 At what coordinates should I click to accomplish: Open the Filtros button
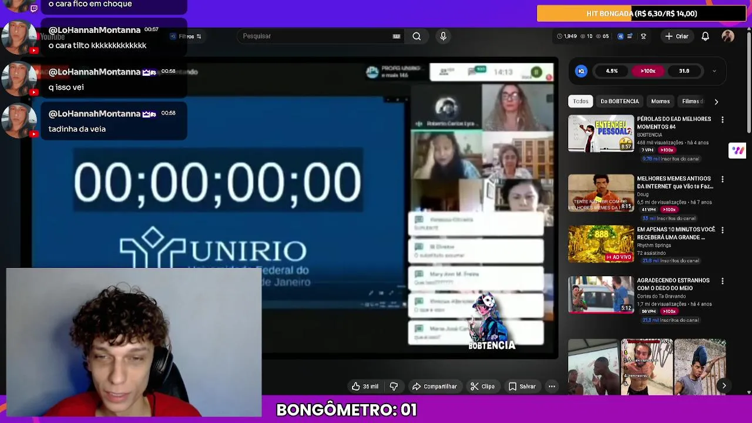[x=186, y=36]
